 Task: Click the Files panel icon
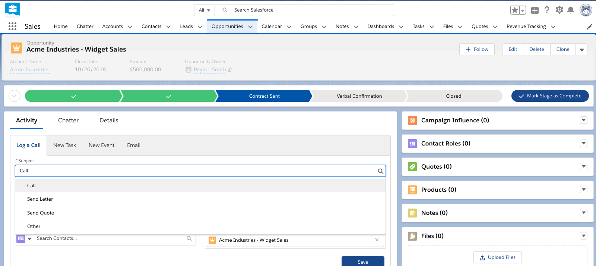pyautogui.click(x=412, y=236)
